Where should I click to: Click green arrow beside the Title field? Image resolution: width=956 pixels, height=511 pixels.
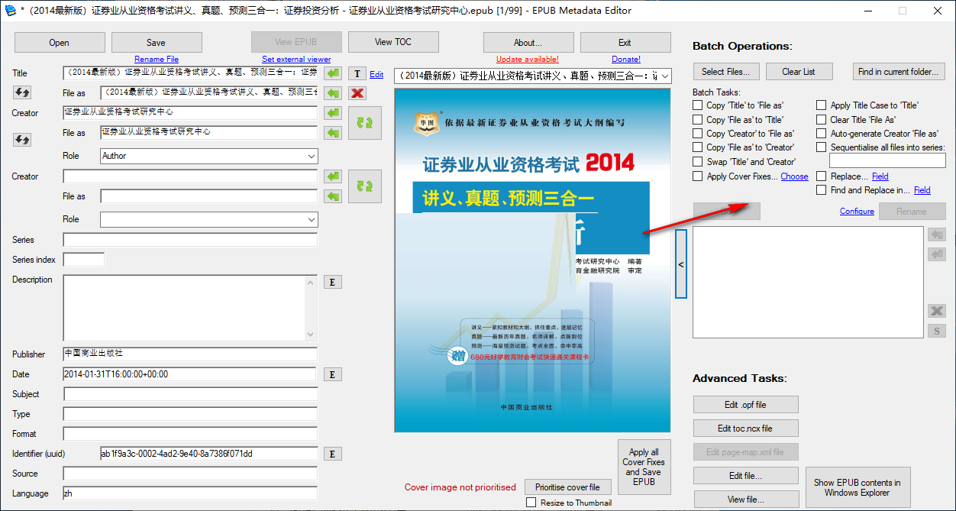pos(332,73)
